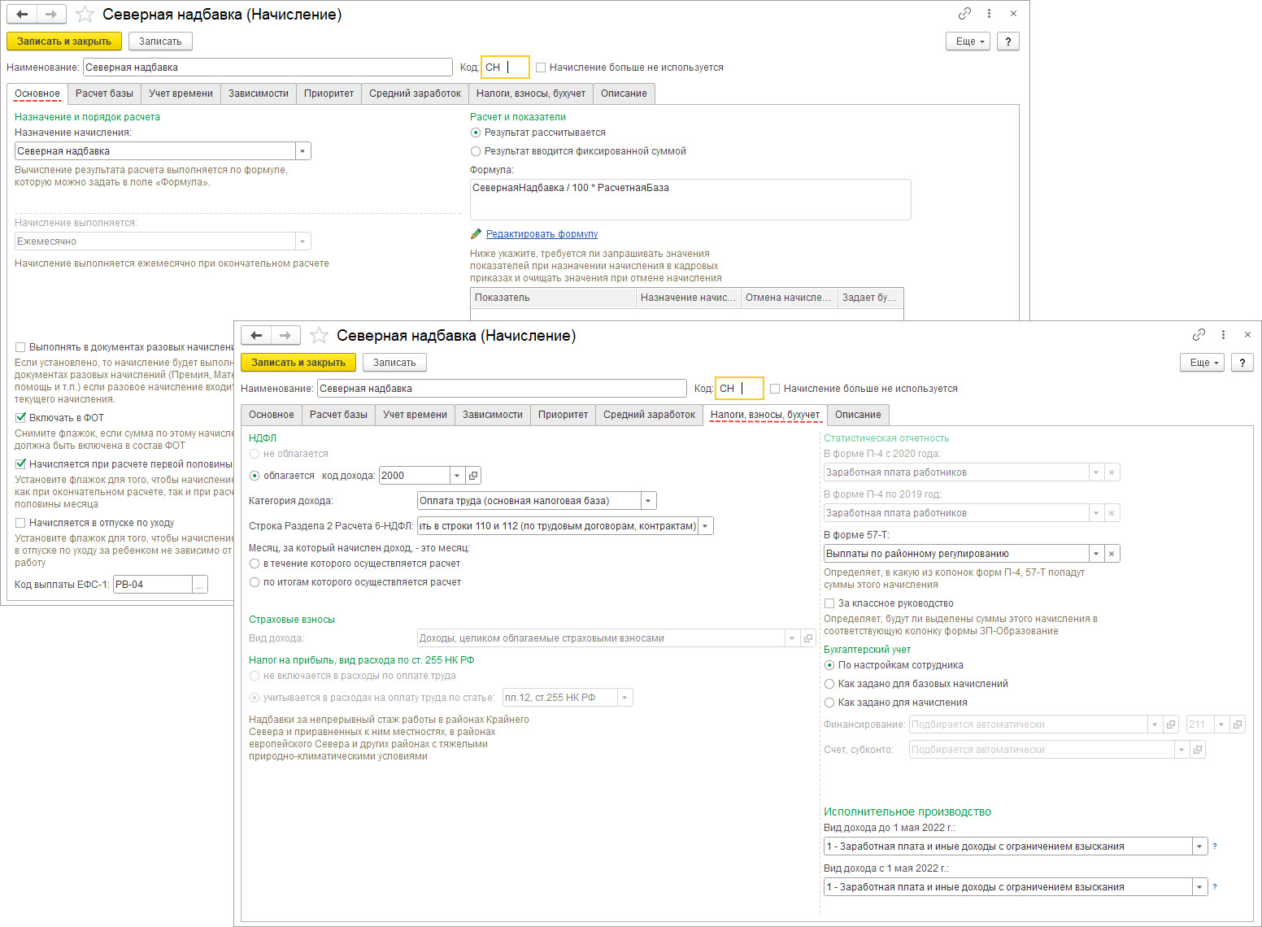Help mark for Вид дохода с 1 мая 2022
The image size is (1262, 927).
tap(1215, 887)
